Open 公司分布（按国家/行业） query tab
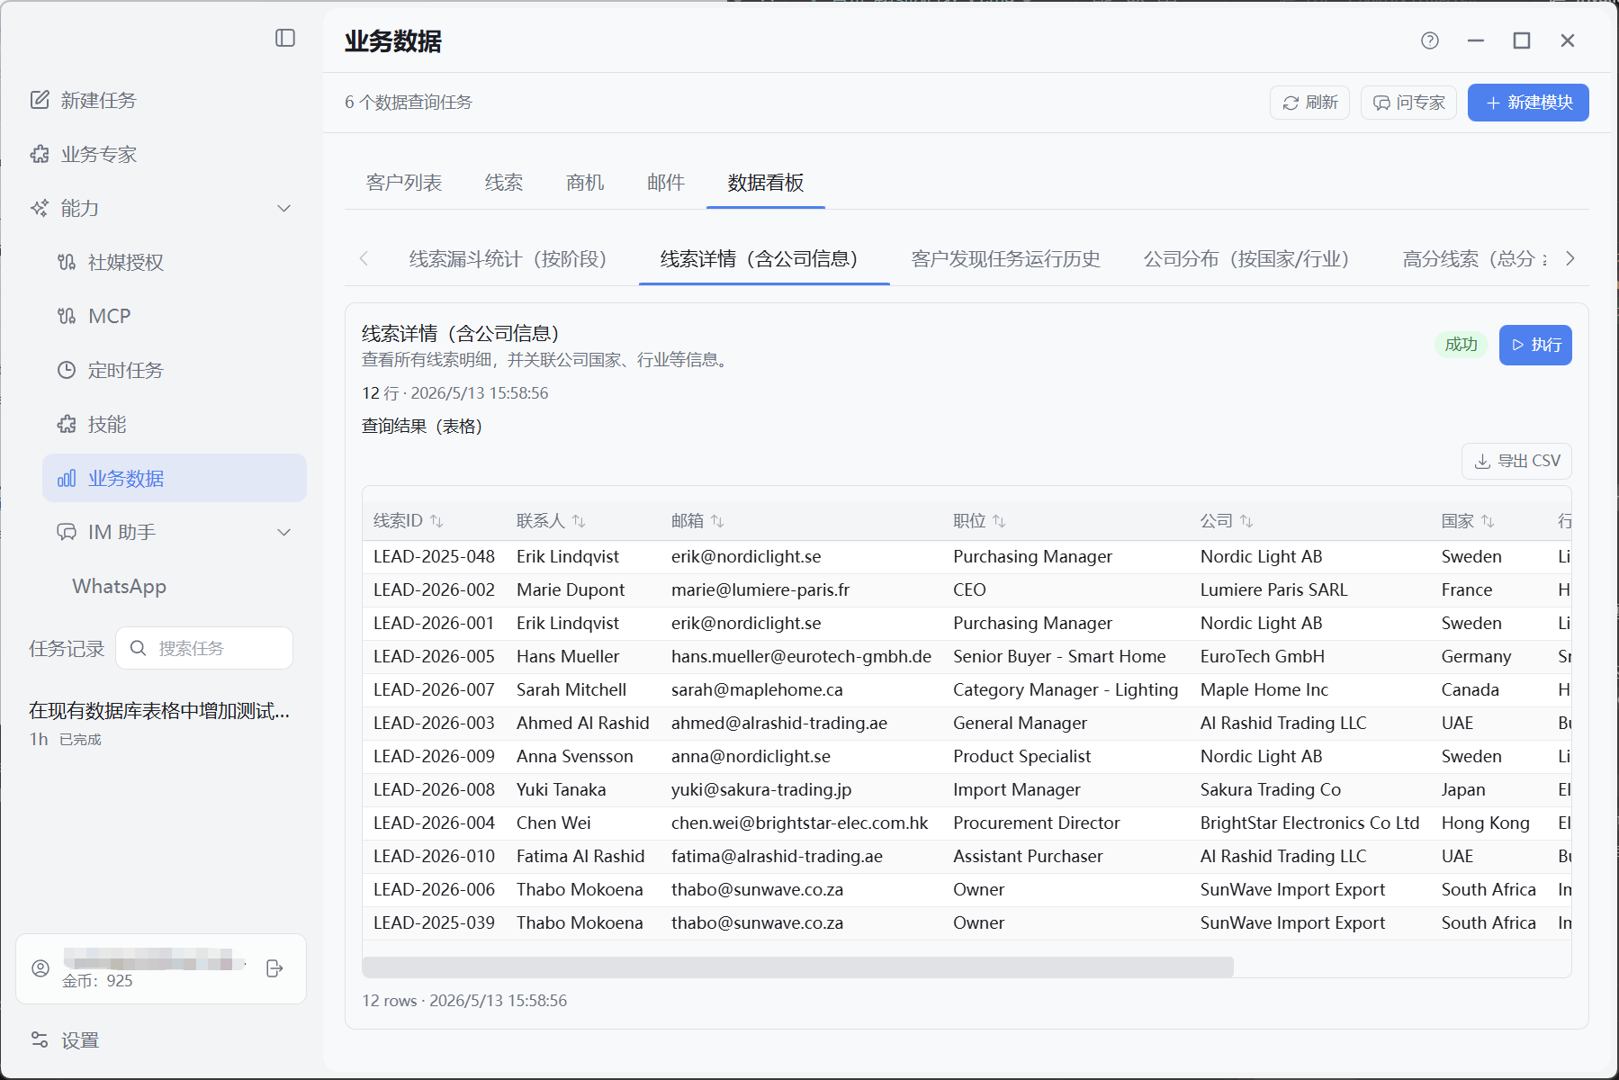Screen dimensions: 1619x1080 click(1252, 259)
